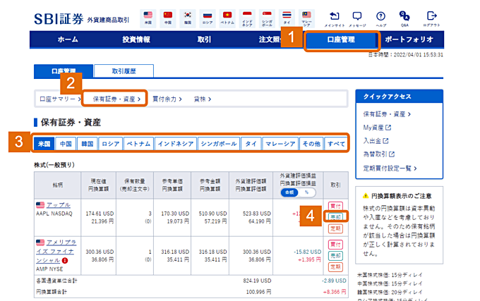Open 保有証券・資産 in quick access
480x301 pixels.
387,114
